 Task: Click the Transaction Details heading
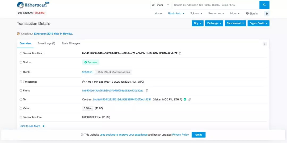pos(33,24)
